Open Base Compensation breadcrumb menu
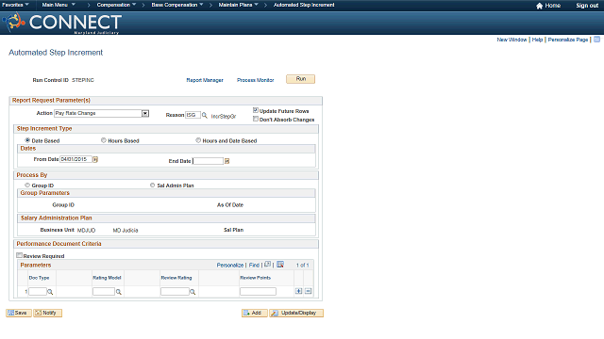Screen dimensions: 604x339 [177, 5]
